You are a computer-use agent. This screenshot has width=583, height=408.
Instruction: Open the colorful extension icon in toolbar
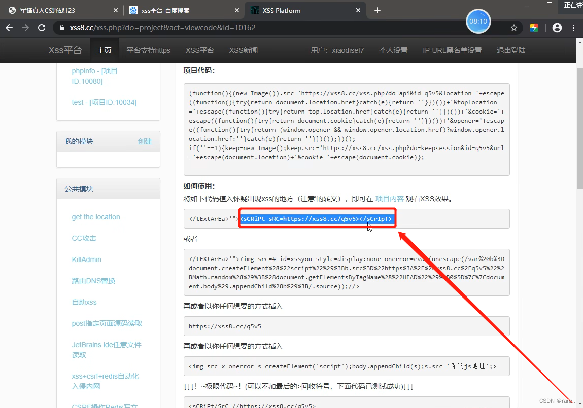click(534, 28)
